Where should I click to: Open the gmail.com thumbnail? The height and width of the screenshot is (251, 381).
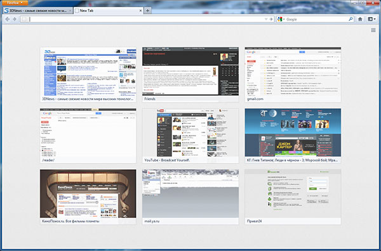pos(293,74)
